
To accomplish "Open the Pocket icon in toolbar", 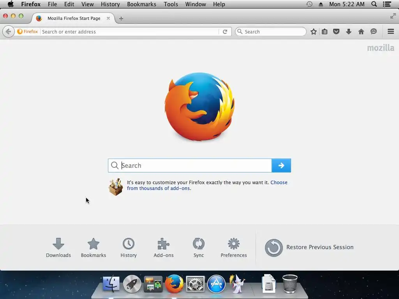I will click(x=336, y=32).
